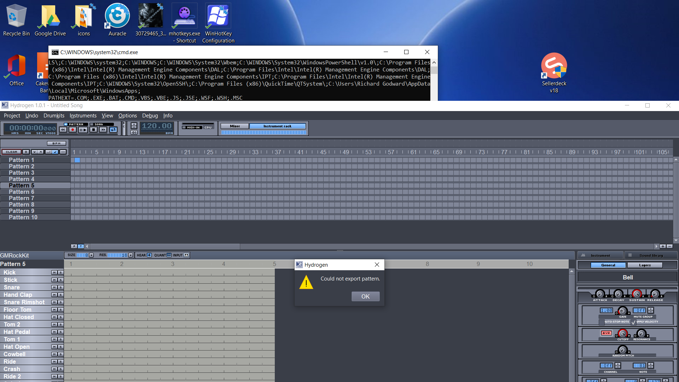
Task: Click the Attack knob
Action: [x=600, y=294]
